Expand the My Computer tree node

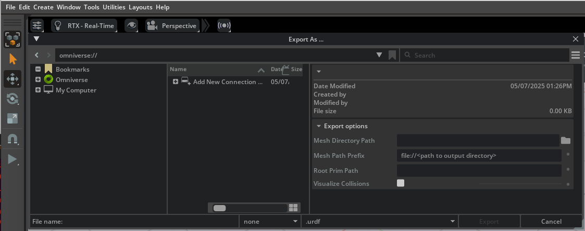pyautogui.click(x=38, y=90)
